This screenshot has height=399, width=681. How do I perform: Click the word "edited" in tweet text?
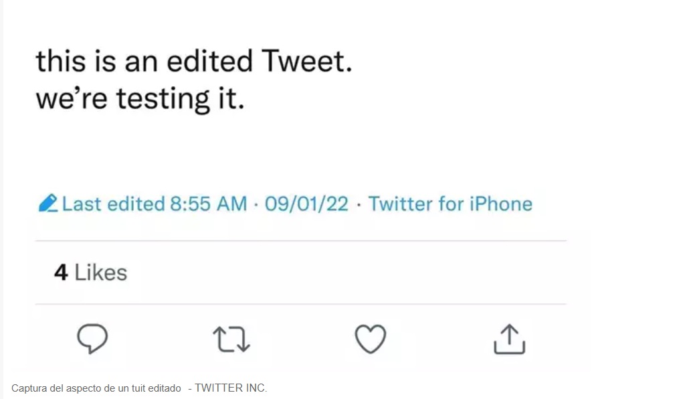(209, 62)
